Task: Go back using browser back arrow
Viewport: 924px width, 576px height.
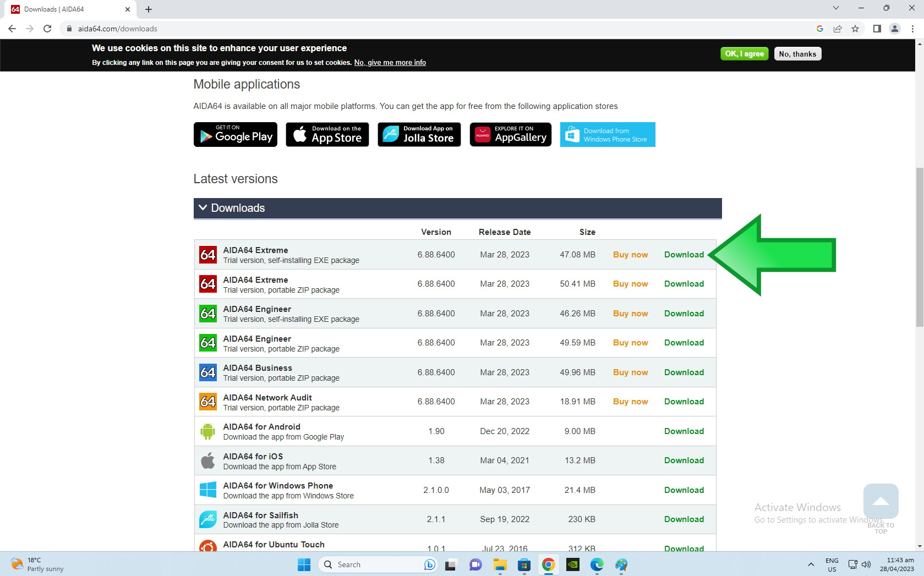Action: pos(12,29)
